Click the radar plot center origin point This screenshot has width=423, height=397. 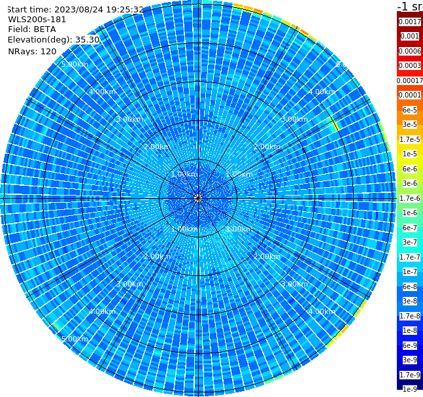(198, 198)
